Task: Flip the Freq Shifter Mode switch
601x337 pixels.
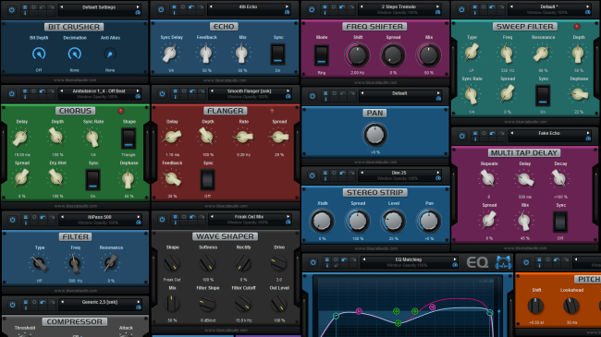Action: click(321, 55)
